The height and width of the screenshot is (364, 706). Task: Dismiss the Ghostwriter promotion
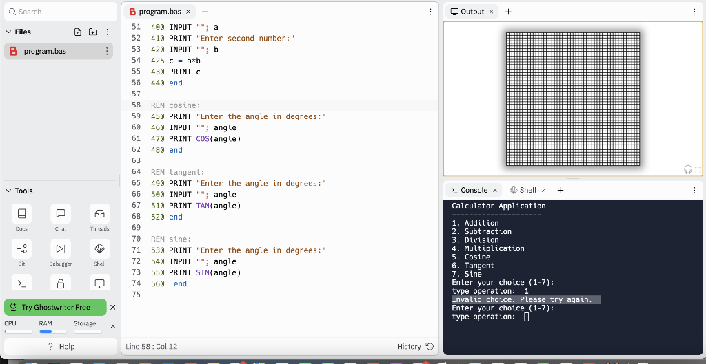point(113,308)
